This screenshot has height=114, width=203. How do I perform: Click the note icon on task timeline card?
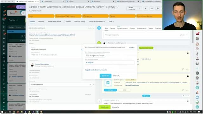(x=183, y=90)
